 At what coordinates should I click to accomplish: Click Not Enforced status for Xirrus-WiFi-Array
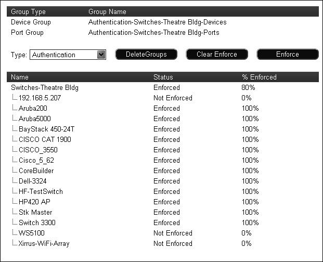[173, 243]
